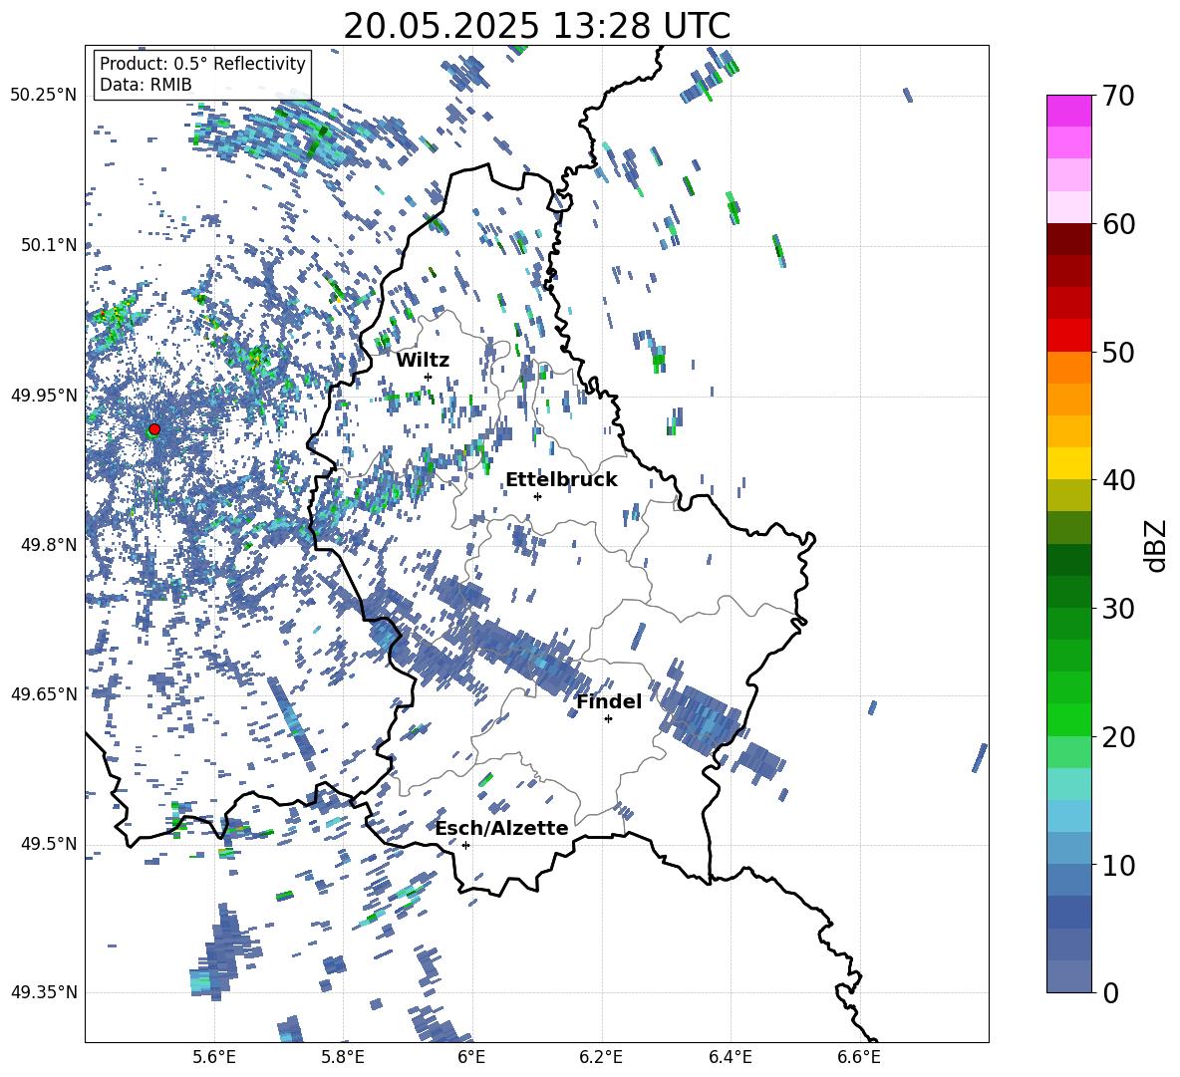Click the cross marker below Findel
Image resolution: width=1180 pixels, height=1077 pixels.
pos(608,719)
